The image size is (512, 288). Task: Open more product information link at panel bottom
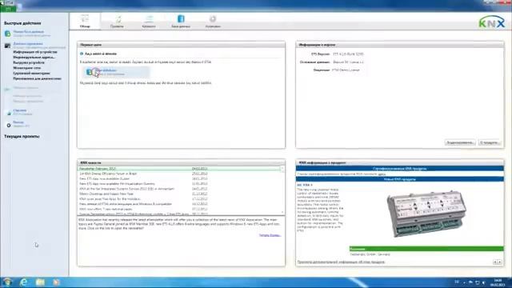point(342,262)
